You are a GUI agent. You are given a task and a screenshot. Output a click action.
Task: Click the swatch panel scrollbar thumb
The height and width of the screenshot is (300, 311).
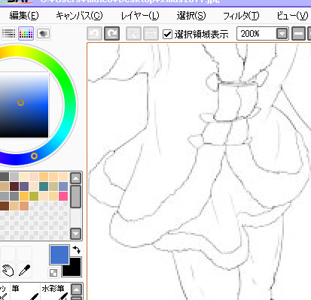point(75,197)
